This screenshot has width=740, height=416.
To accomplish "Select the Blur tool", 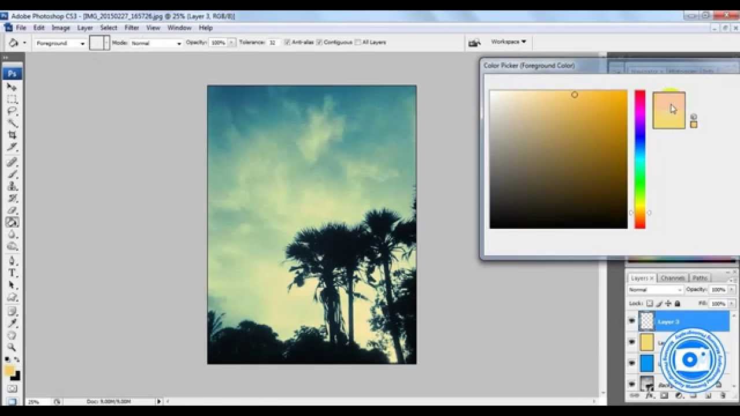I will pos(12,235).
